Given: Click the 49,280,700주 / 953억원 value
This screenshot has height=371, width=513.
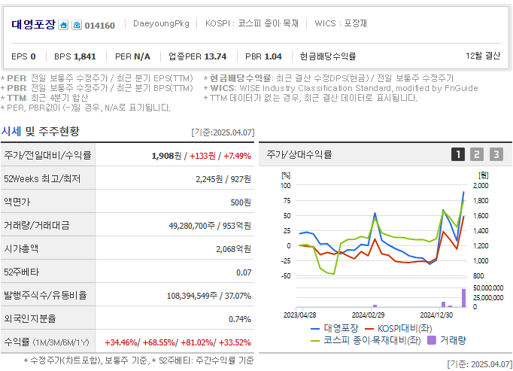Looking at the screenshot, I should click(x=210, y=226).
